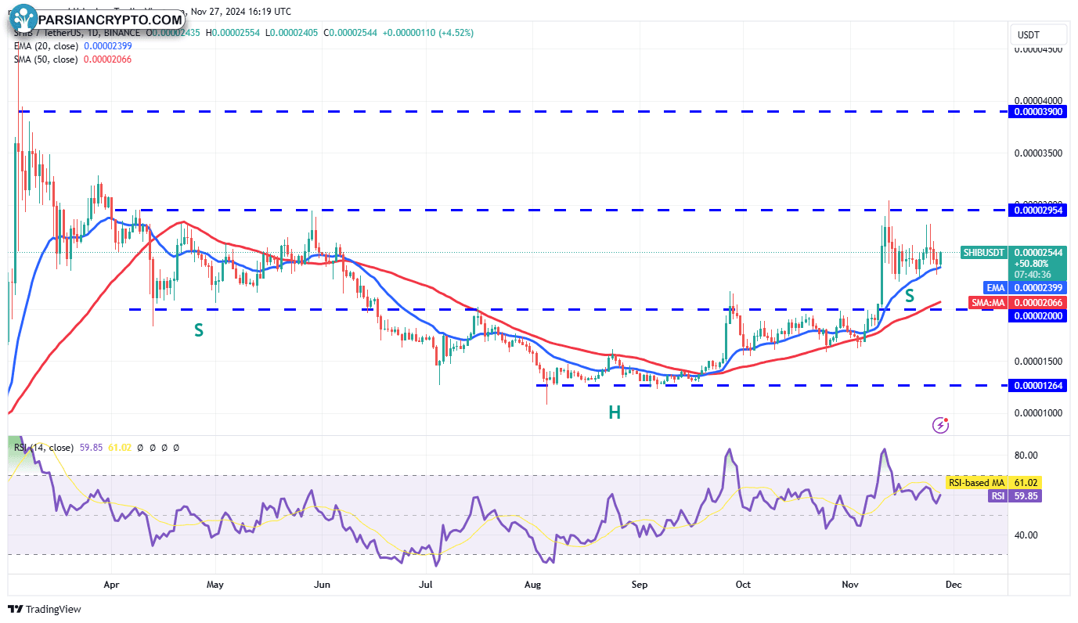Click the purple lightning flash icon
The height and width of the screenshot is (623, 1078).
click(941, 425)
